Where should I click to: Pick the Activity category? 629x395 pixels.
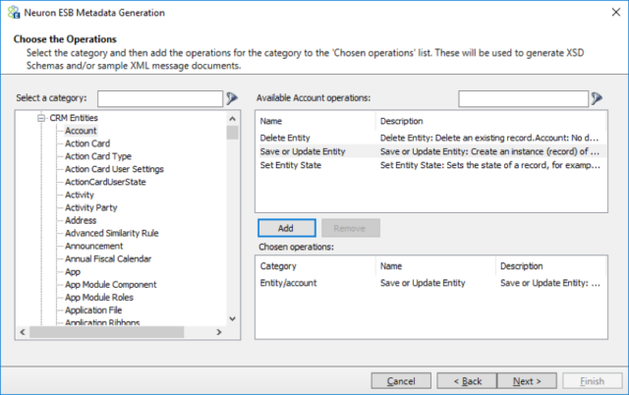point(80,195)
